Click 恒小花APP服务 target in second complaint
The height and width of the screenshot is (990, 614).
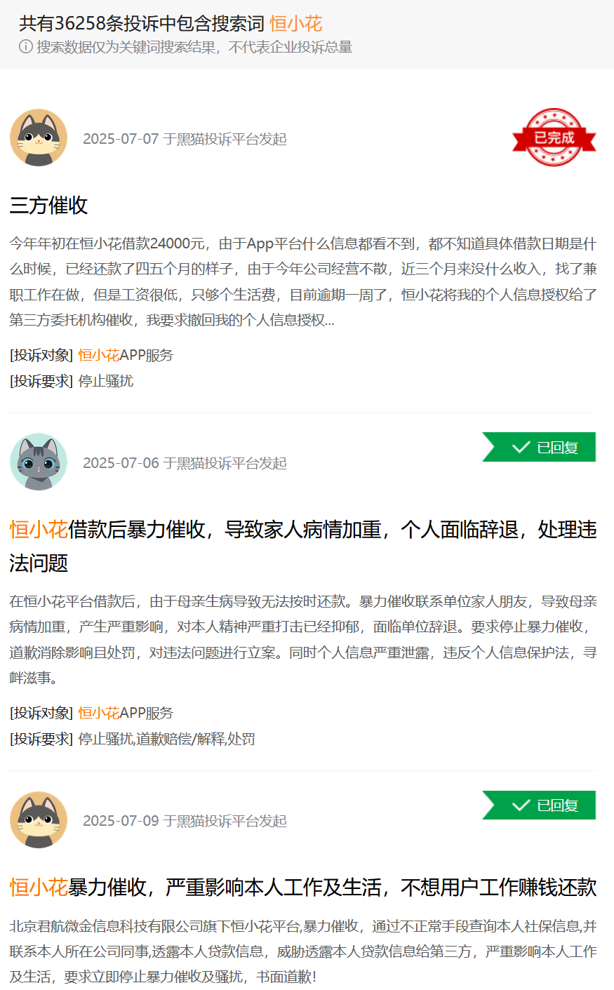(x=126, y=713)
